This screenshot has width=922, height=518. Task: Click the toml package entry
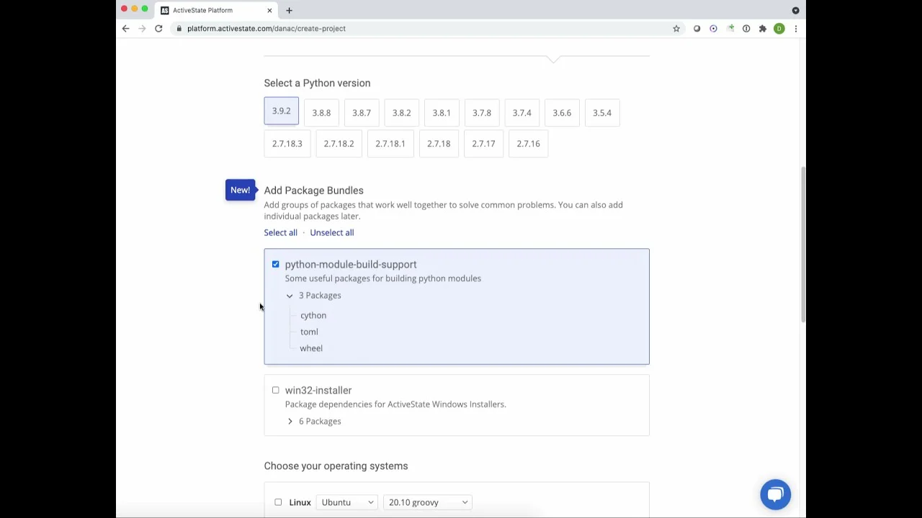point(309,332)
